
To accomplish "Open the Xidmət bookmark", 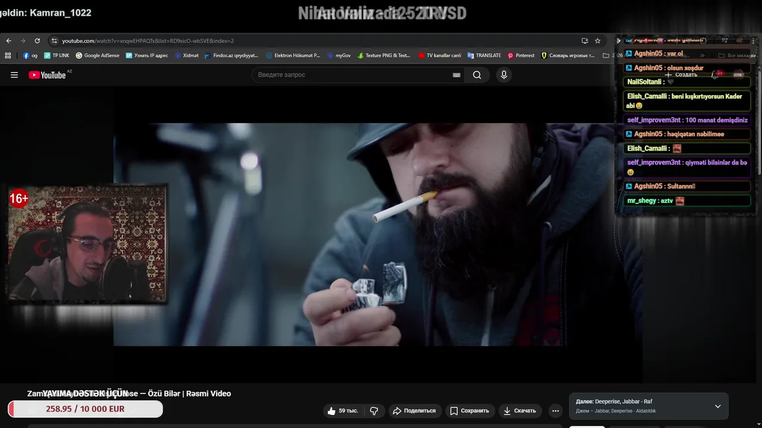I will (x=186, y=55).
